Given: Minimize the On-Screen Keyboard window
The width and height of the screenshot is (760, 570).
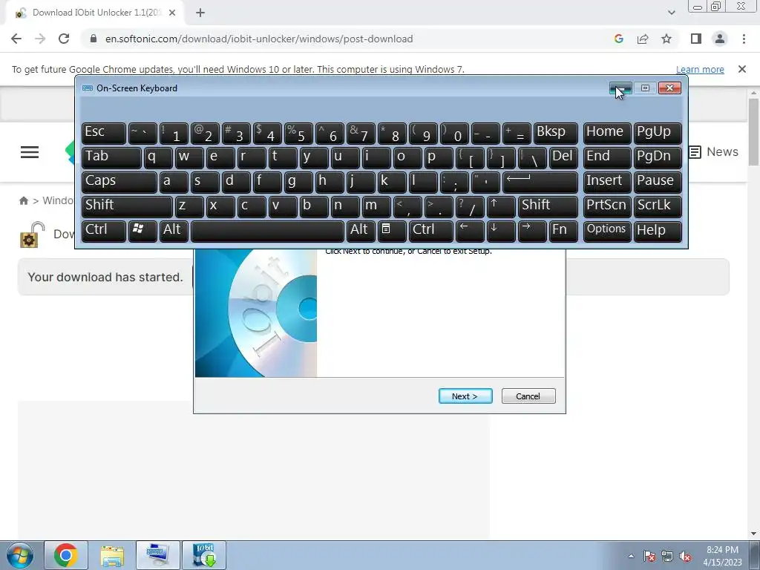Looking at the screenshot, I should click(621, 88).
